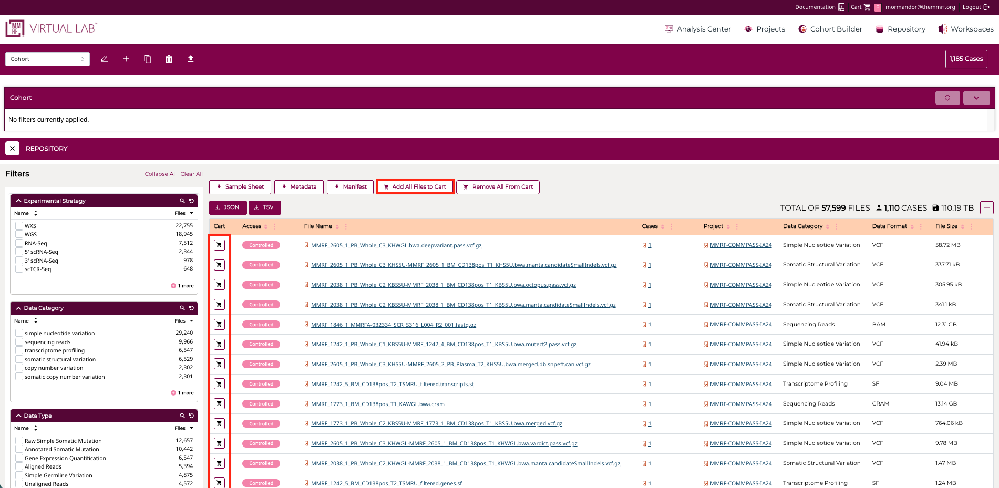
Task: Delete the cohort via the trash icon
Action: 169,59
